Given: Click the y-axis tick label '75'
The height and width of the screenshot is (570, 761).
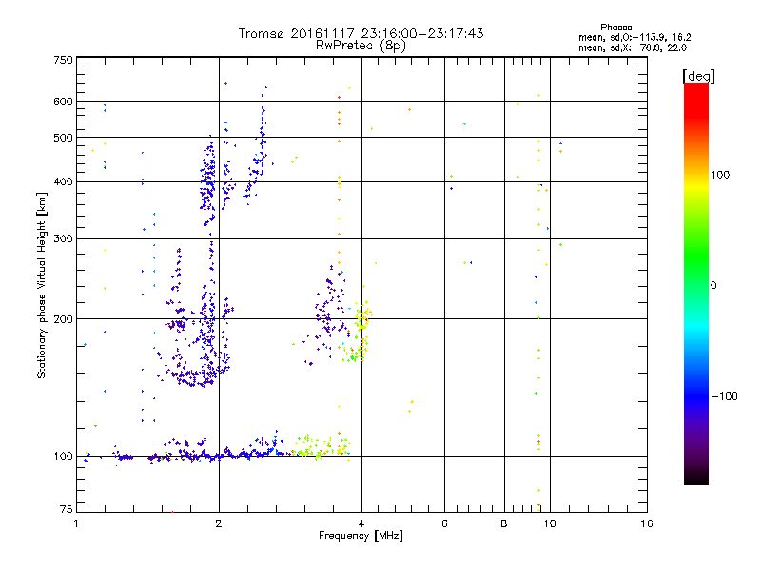Looking at the screenshot, I should [x=67, y=509].
